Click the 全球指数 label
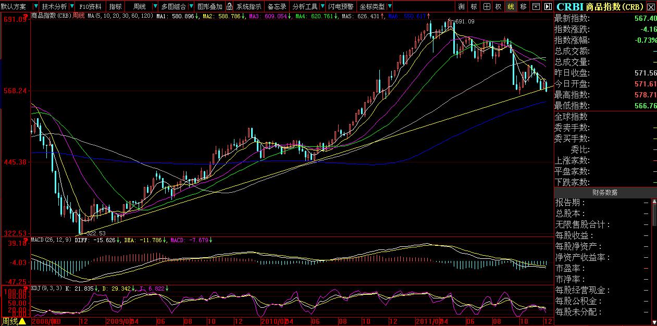657x326 pixels. [x=571, y=117]
